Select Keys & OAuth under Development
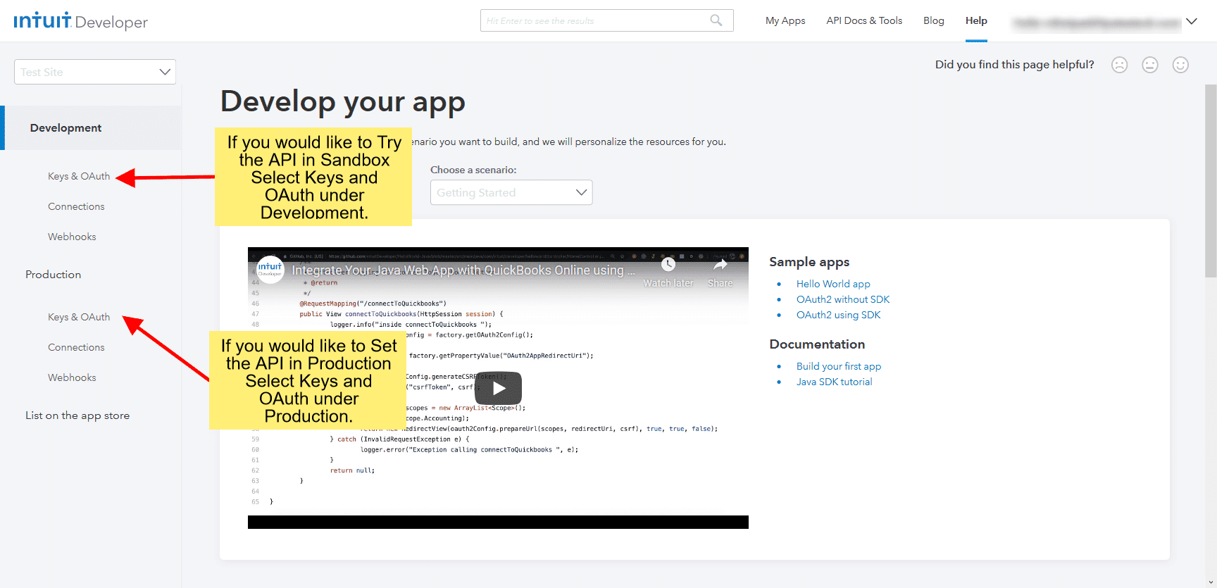Image resolution: width=1217 pixels, height=588 pixels. 79,176
